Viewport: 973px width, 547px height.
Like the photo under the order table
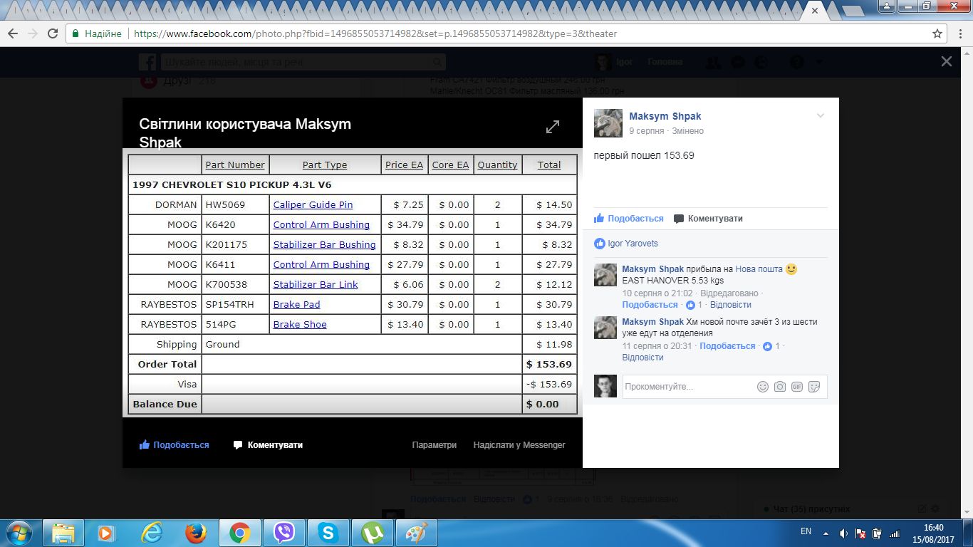click(175, 445)
